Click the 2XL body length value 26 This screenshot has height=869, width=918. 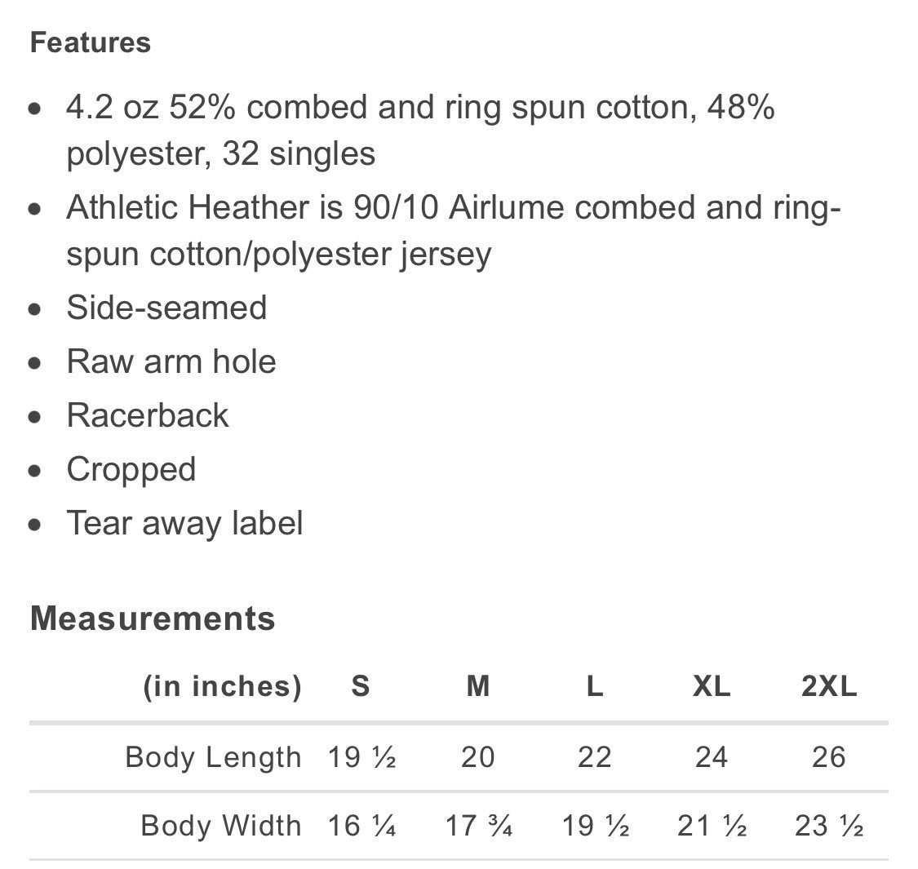point(829,757)
